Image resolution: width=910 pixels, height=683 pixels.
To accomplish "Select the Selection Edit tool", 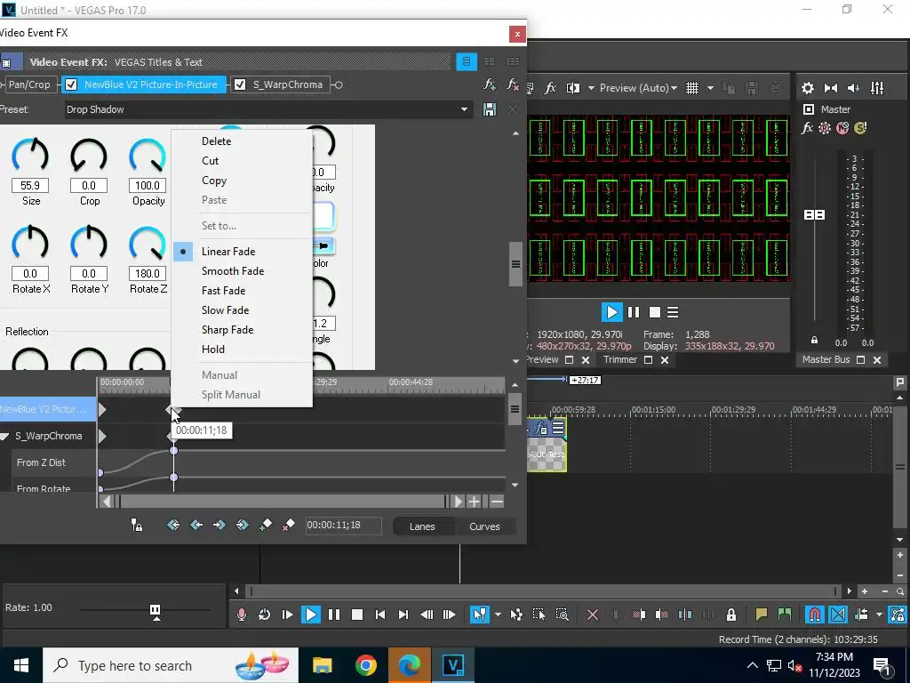I will click(x=539, y=615).
